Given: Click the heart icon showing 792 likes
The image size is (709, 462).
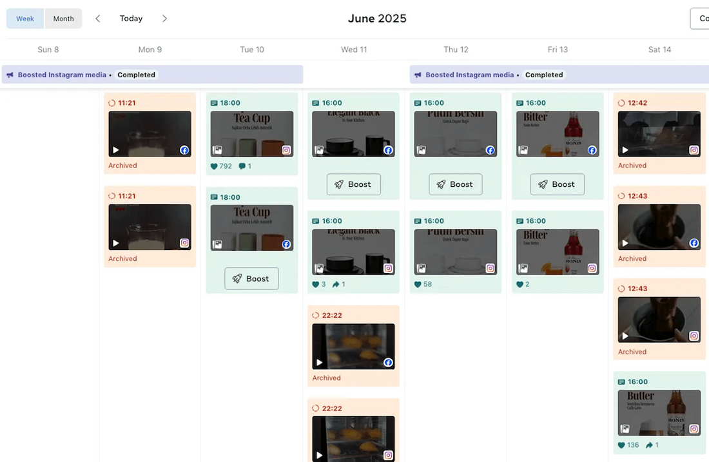Looking at the screenshot, I should (215, 166).
